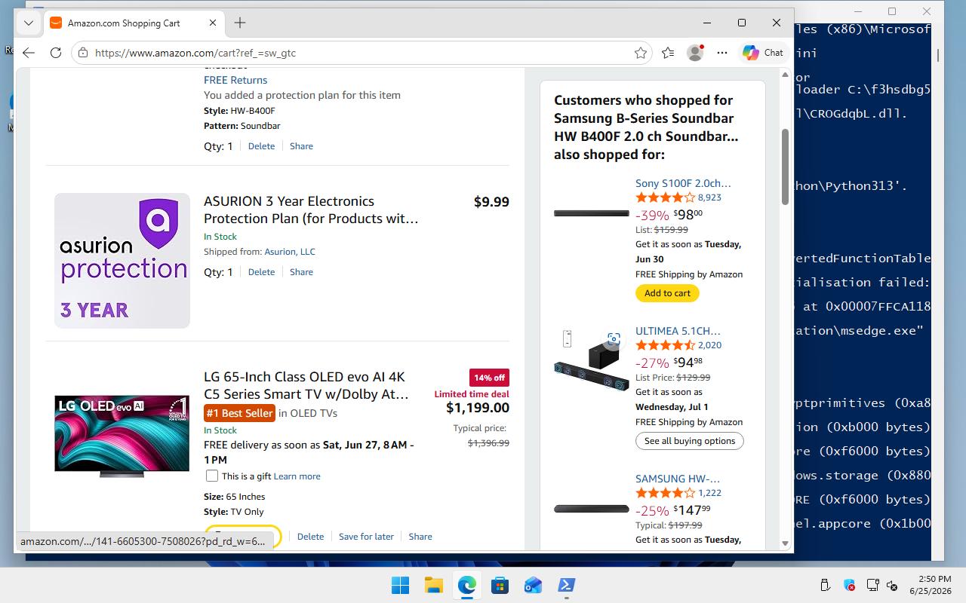Screen dimensions: 966x603
Task: Open the browser profile avatar
Action: [695, 53]
